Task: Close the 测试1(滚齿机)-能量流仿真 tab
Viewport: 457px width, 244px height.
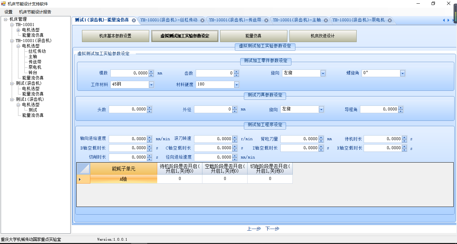Action: (134, 20)
